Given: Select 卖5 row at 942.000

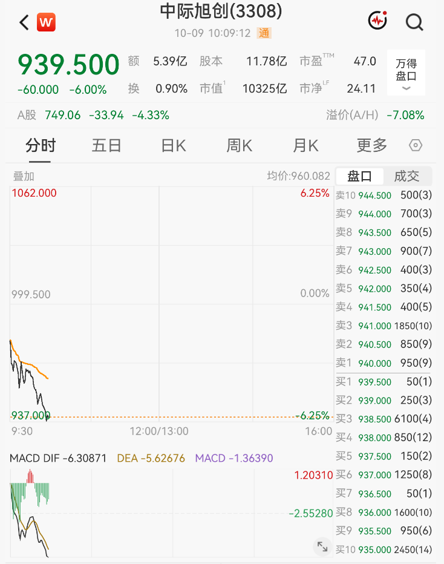Looking at the screenshot, I should pyautogui.click(x=384, y=289).
